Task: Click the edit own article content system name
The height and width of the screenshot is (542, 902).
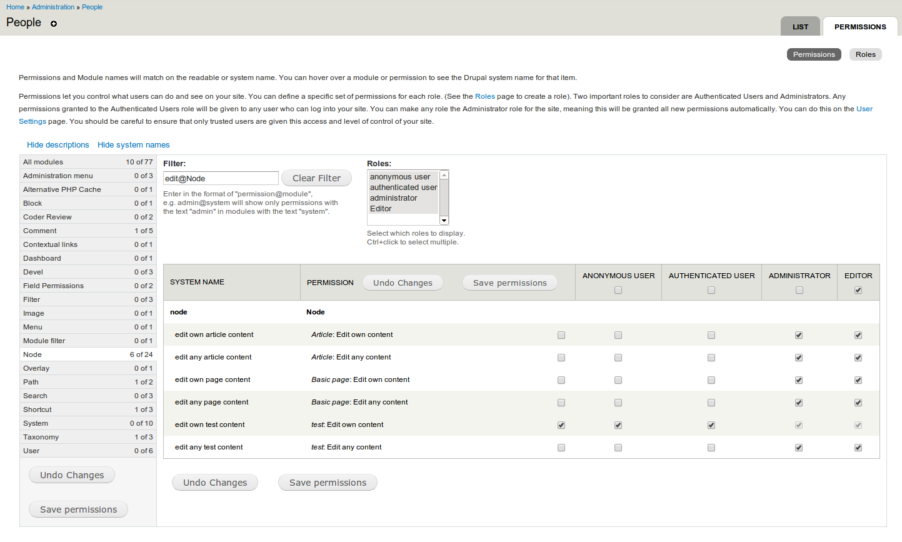Action: click(214, 334)
